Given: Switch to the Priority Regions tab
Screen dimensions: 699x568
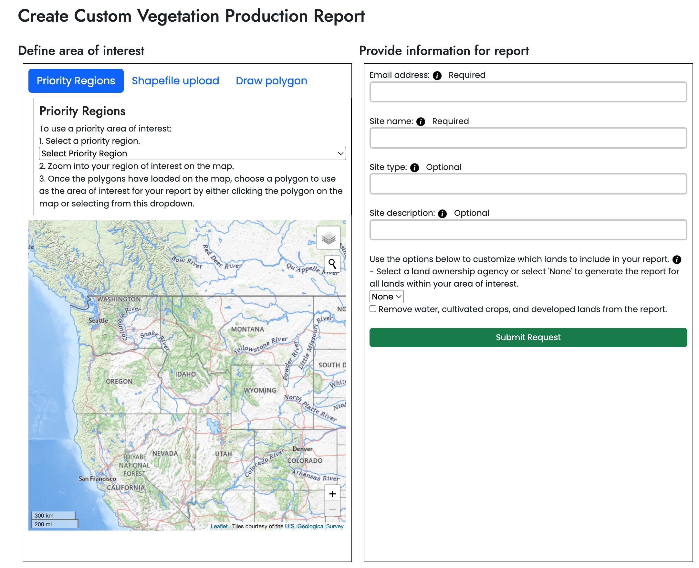Looking at the screenshot, I should click(x=76, y=81).
